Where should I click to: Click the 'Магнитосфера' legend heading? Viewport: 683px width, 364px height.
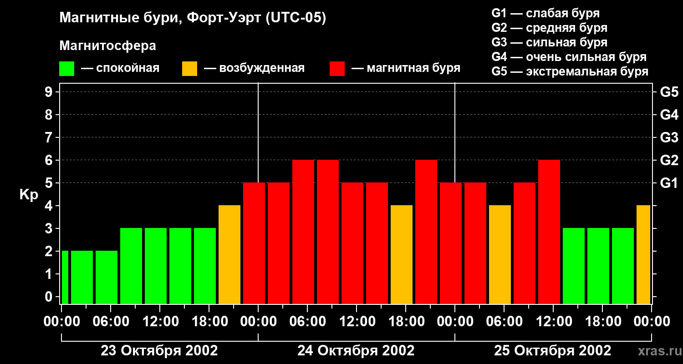[107, 46]
